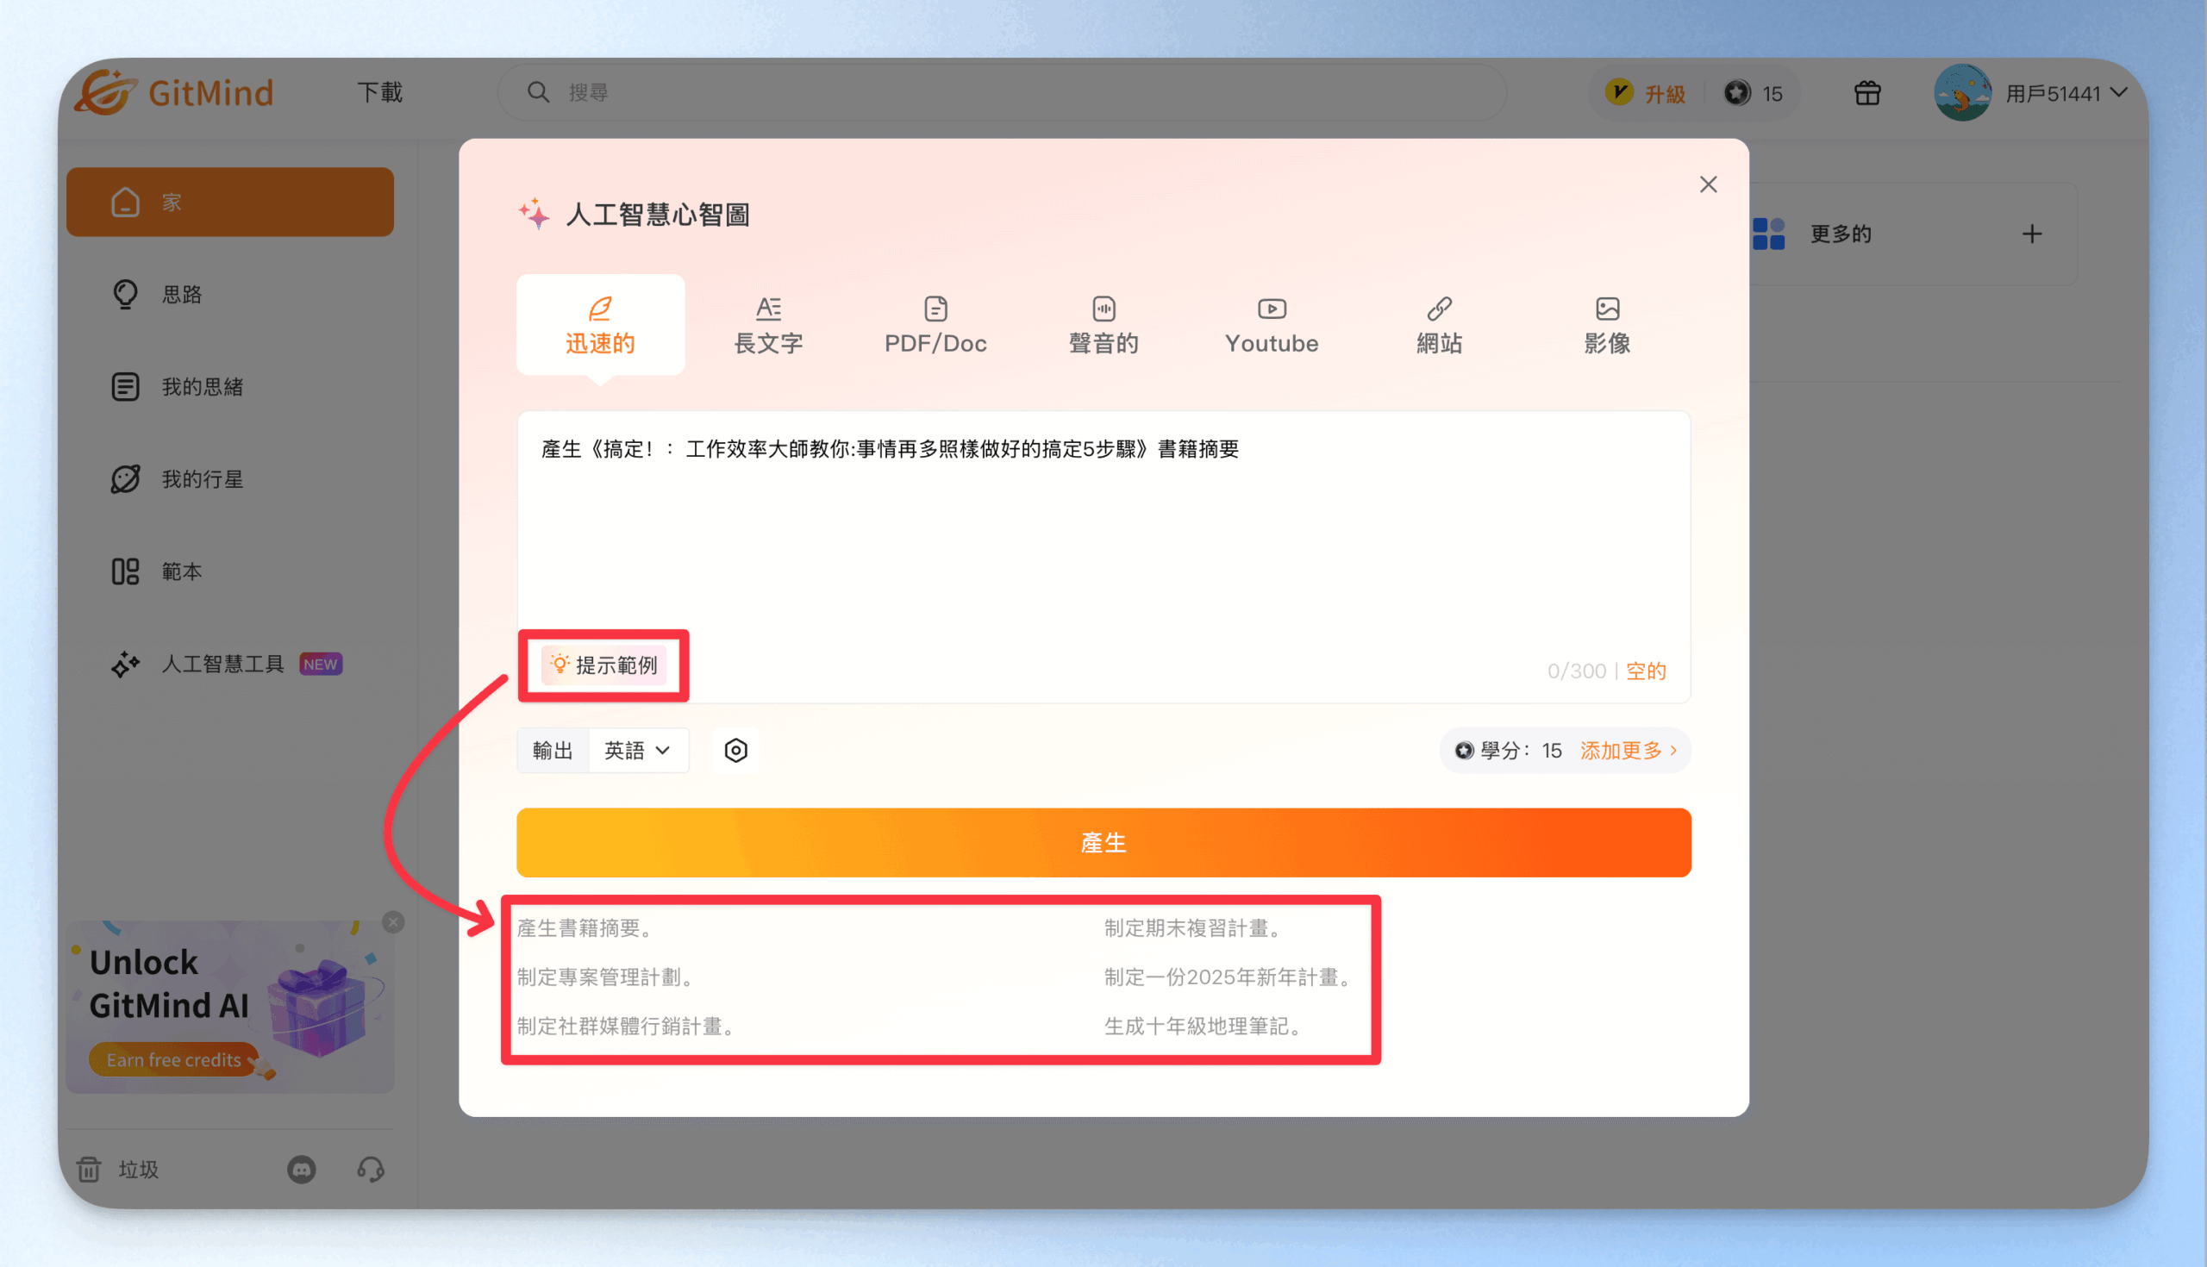Viewport: 2207px width, 1267px height.
Task: Expand the 英語 output language dropdown
Action: [x=638, y=750]
